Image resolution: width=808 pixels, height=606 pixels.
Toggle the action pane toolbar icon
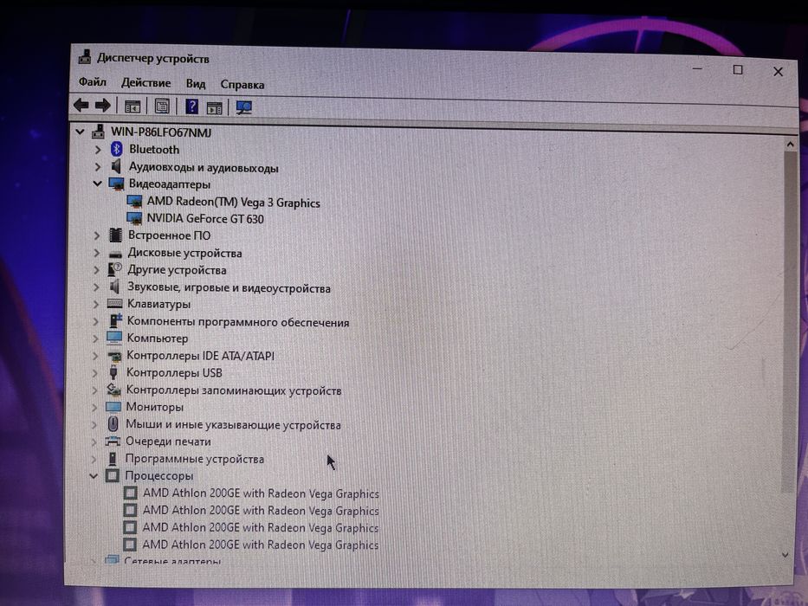click(x=215, y=107)
